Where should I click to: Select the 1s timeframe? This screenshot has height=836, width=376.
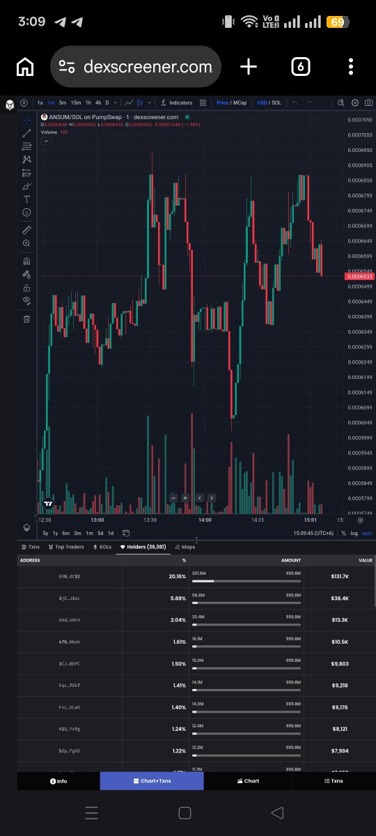tap(40, 102)
